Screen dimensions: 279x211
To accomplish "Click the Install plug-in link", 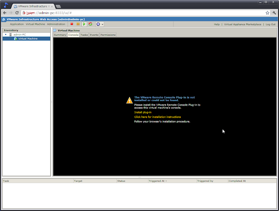I will 143,112.
